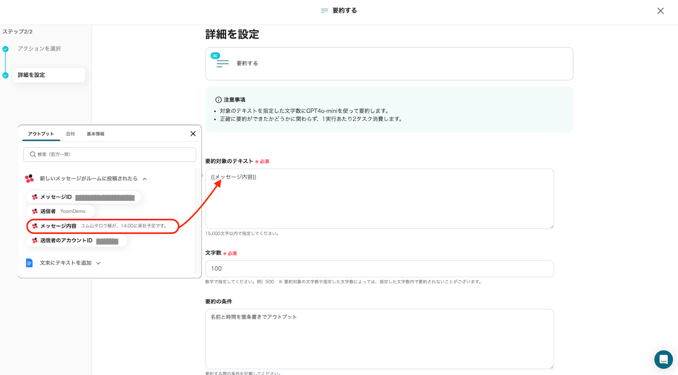Click the 要約の条件 text area
The image size is (678, 375).
coord(380,339)
